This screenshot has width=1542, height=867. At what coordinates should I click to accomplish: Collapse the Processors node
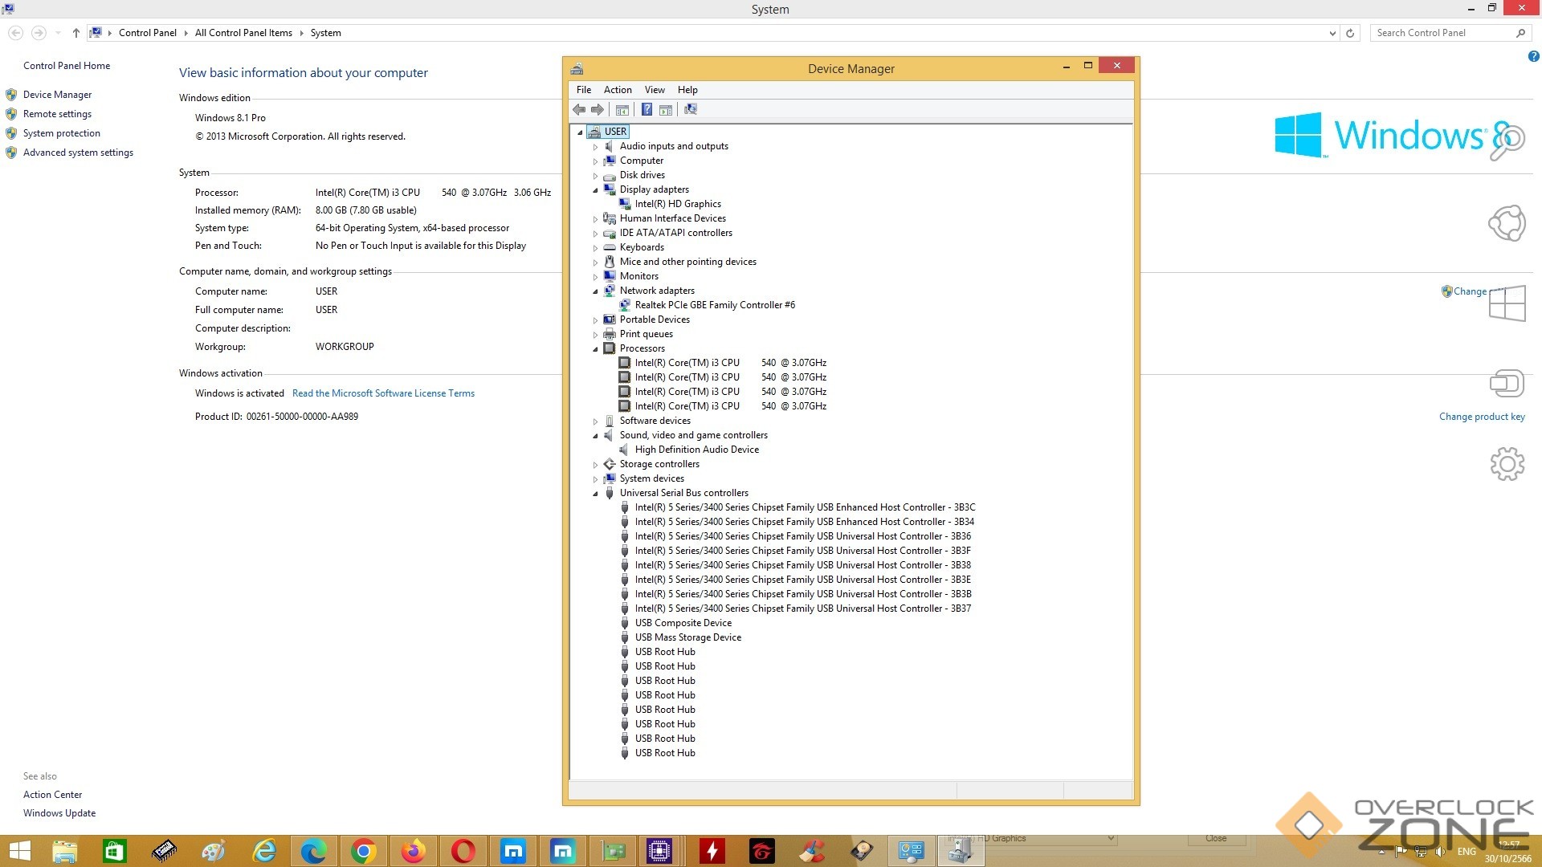(595, 349)
